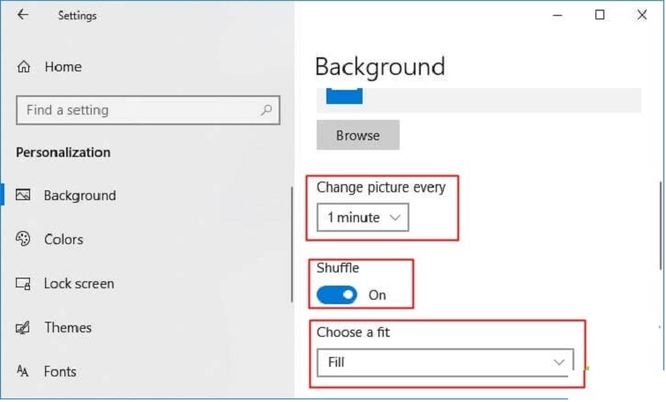Turn off the Shuffle toggle

click(x=336, y=295)
